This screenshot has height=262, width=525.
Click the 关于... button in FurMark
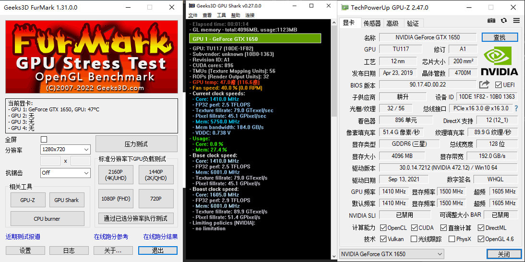(x=113, y=250)
